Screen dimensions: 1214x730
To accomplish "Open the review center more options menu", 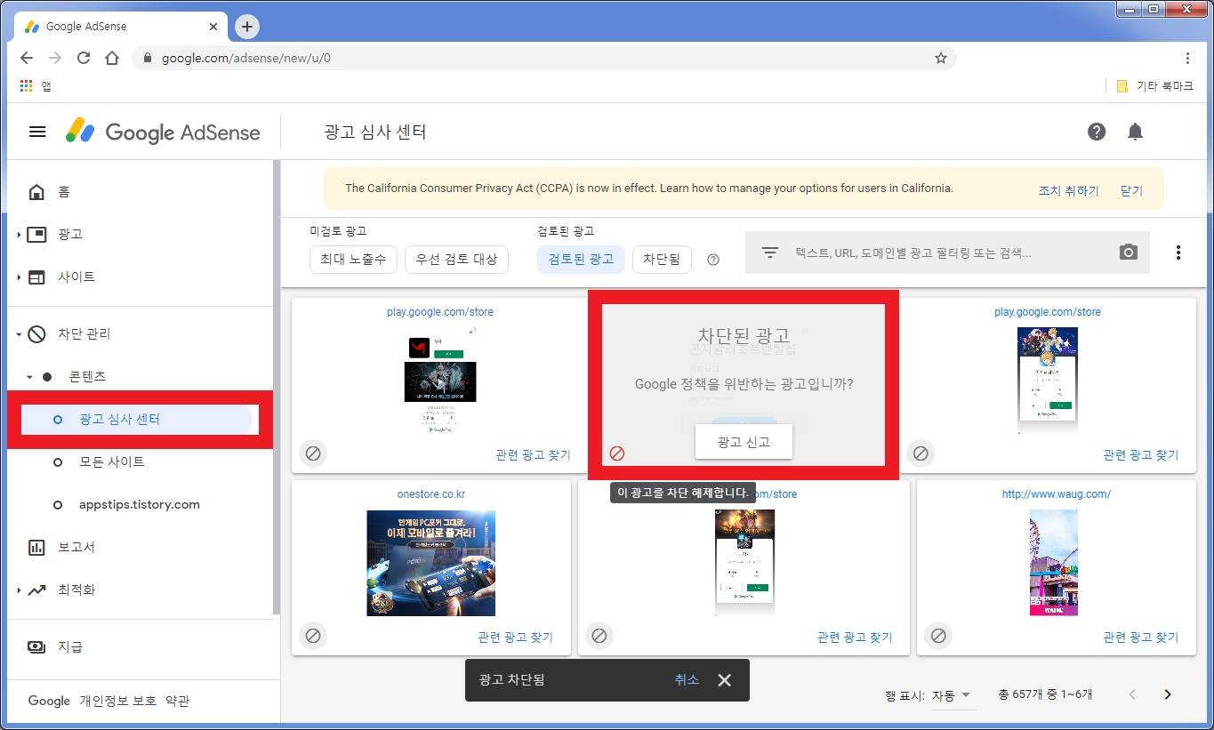I will tap(1178, 253).
